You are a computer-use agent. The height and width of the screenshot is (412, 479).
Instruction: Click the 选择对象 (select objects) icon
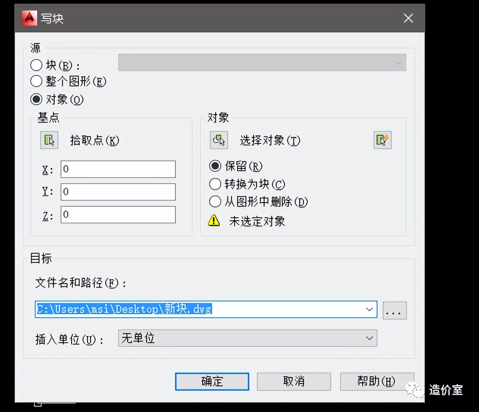[219, 140]
